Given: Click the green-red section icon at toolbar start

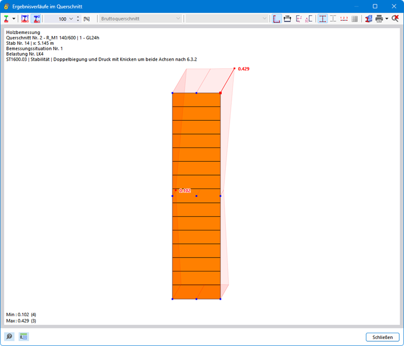Looking at the screenshot, I should click(6, 19).
